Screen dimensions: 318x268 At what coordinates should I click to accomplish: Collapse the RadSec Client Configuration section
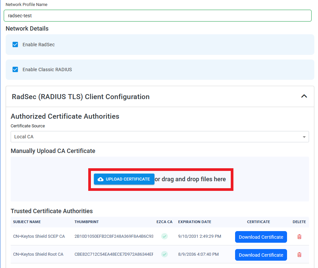304,96
